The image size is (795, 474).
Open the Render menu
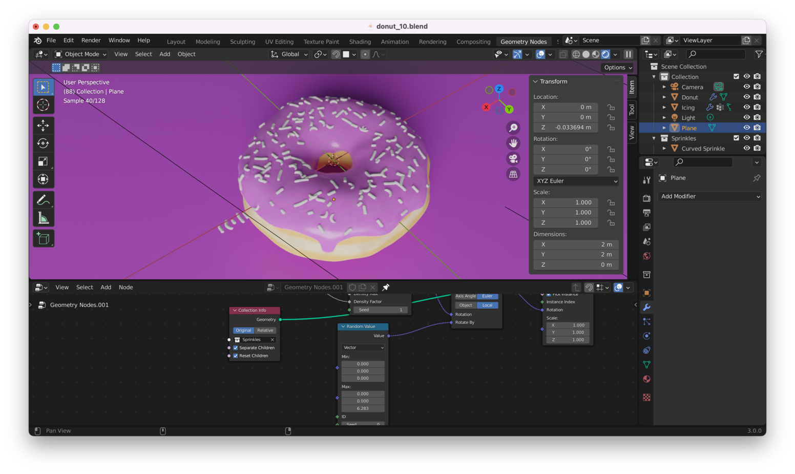(91, 40)
